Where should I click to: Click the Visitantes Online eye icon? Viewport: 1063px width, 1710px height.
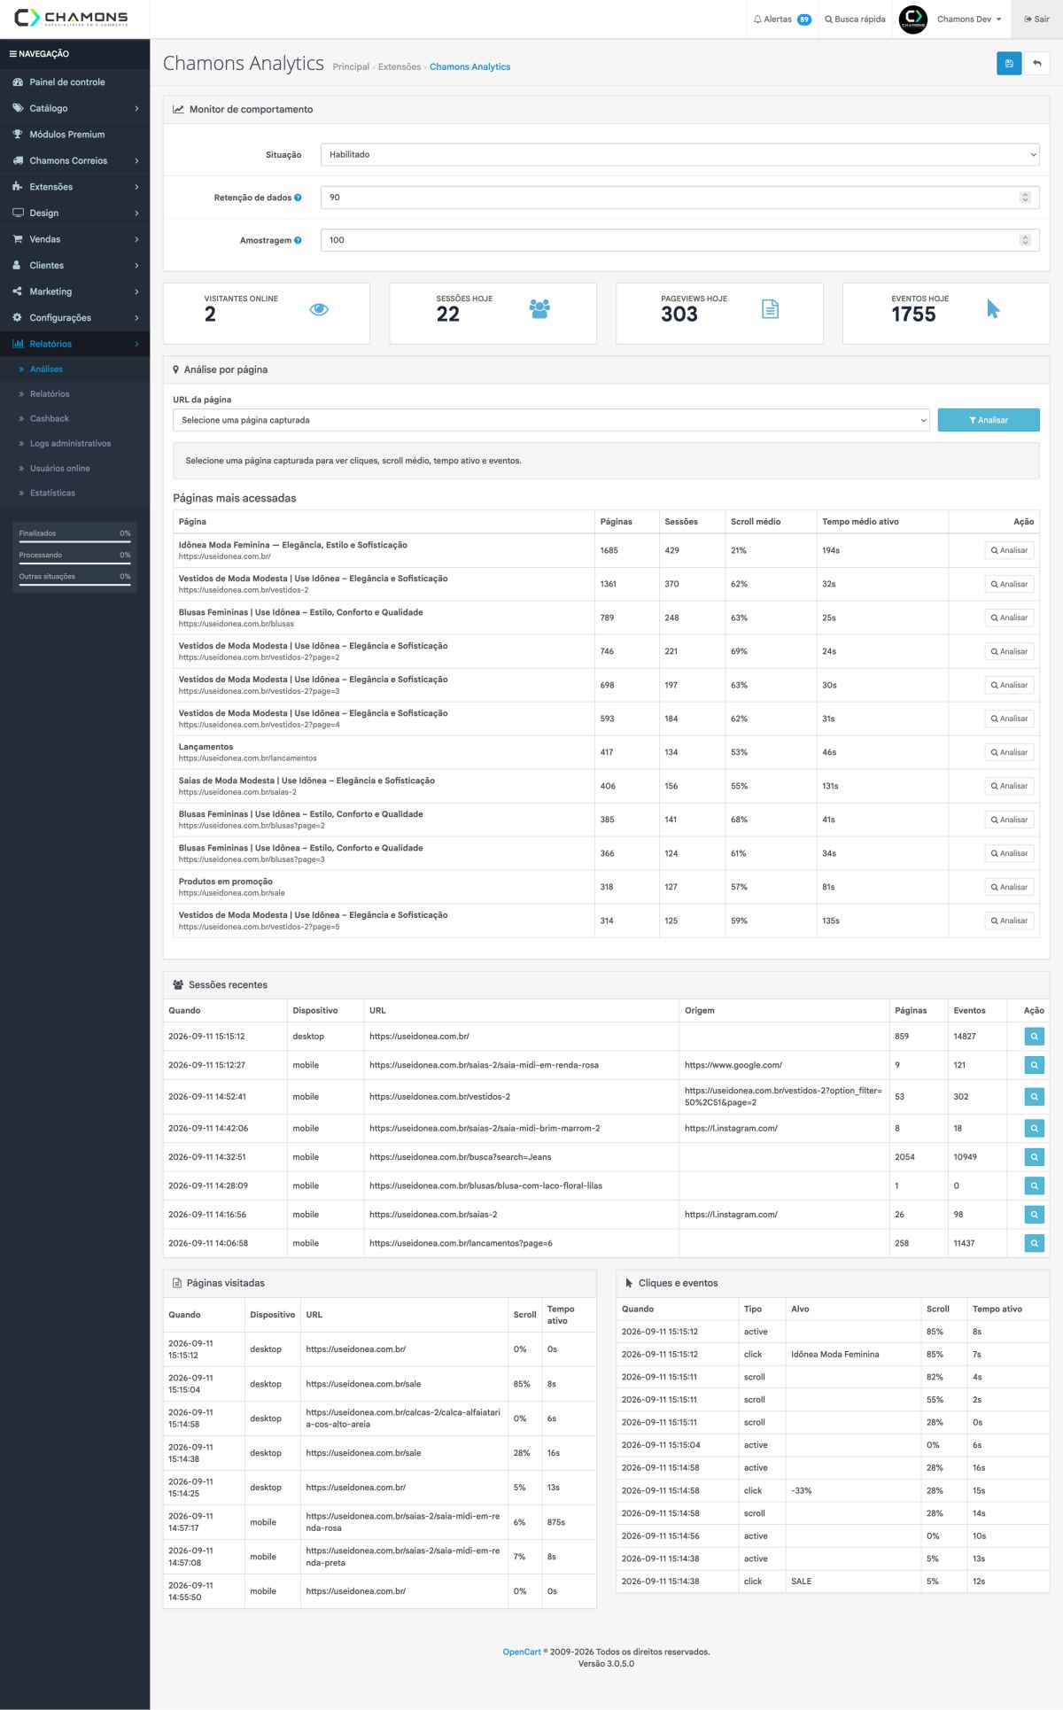(x=319, y=309)
